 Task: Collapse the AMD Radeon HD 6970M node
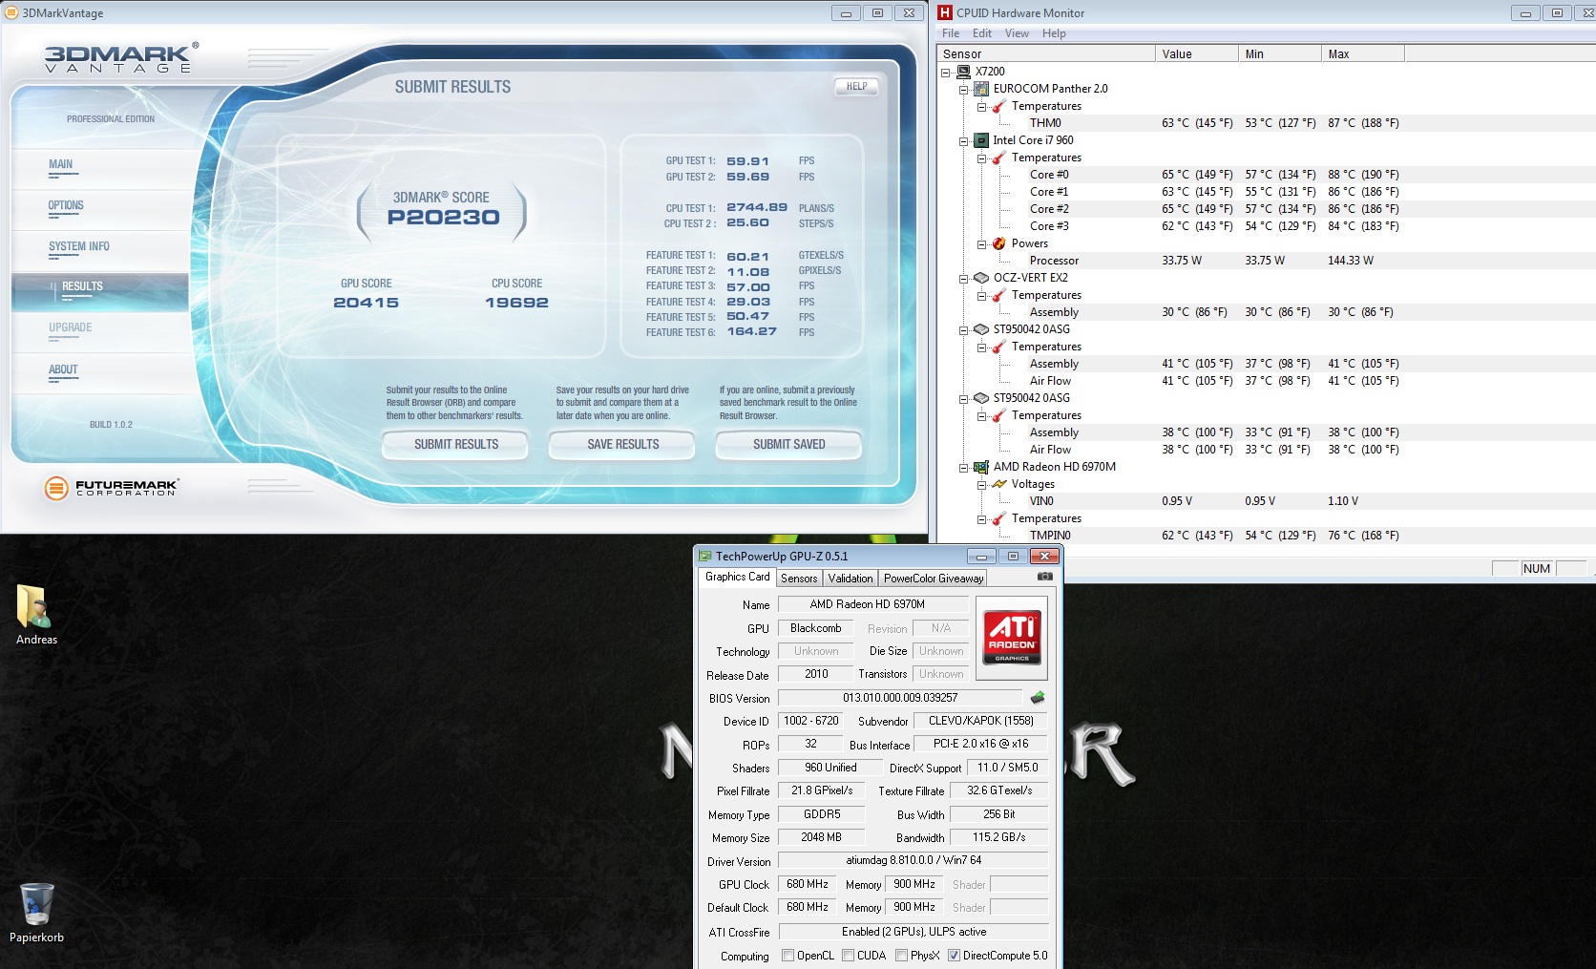tap(963, 467)
